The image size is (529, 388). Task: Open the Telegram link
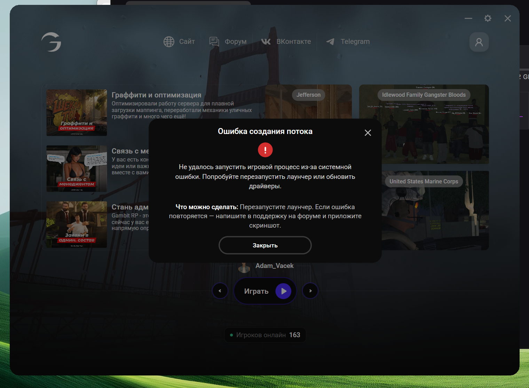click(355, 42)
